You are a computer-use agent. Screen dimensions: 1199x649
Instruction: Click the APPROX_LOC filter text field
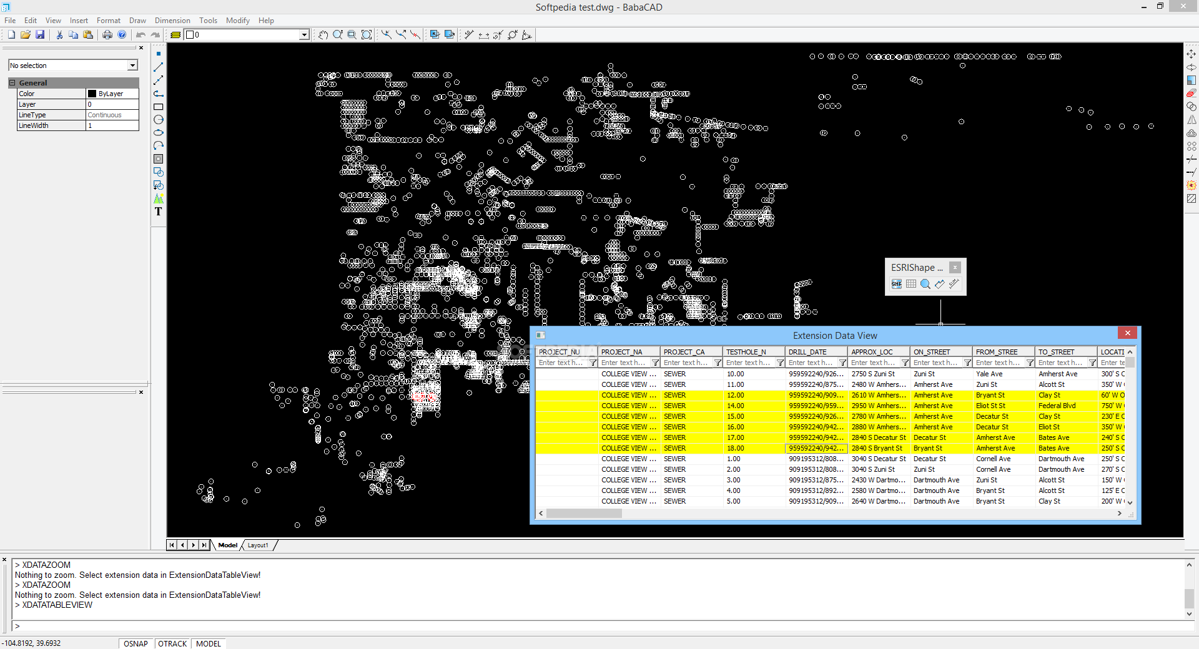[873, 363]
